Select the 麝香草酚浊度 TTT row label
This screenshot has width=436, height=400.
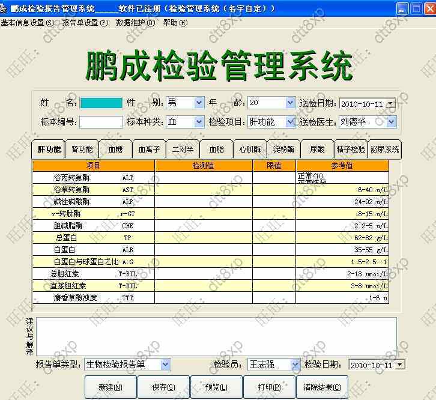[94, 298]
